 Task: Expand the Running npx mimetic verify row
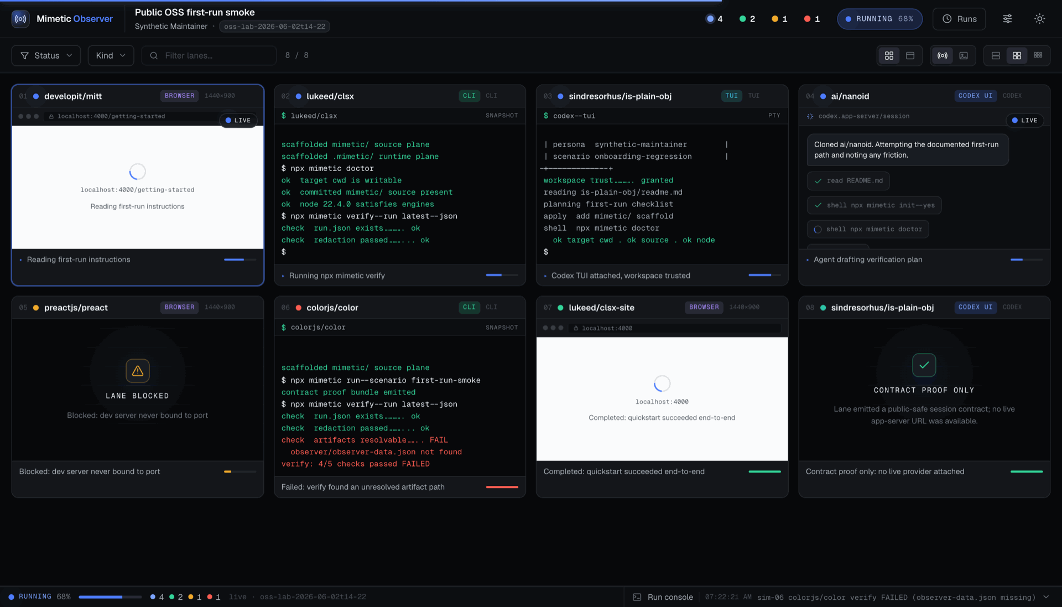[x=400, y=276]
